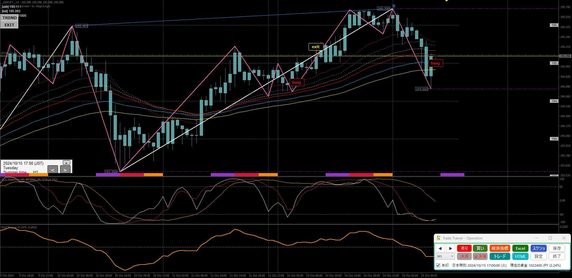Screen dimensions: 572x278
Task: Close all positions with 全決済
Action: 480,256
